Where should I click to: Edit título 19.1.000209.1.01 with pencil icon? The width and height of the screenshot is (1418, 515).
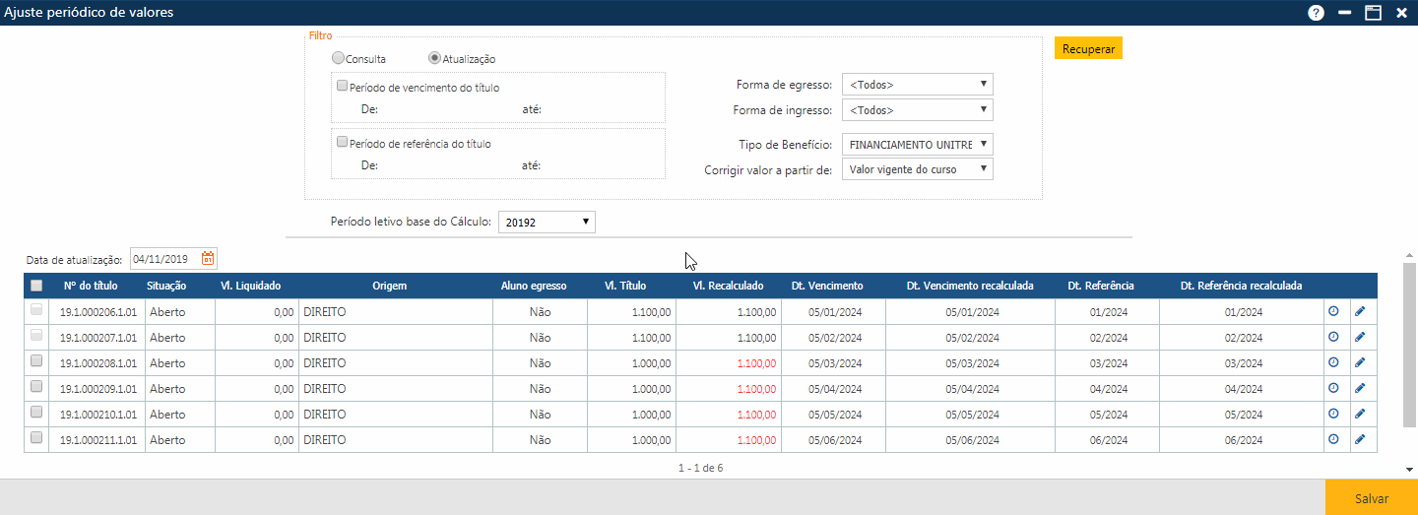coord(1360,388)
